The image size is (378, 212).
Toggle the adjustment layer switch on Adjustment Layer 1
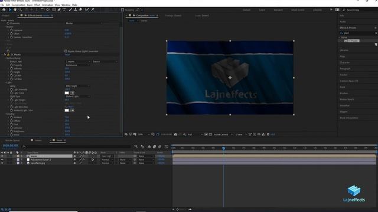93,160
